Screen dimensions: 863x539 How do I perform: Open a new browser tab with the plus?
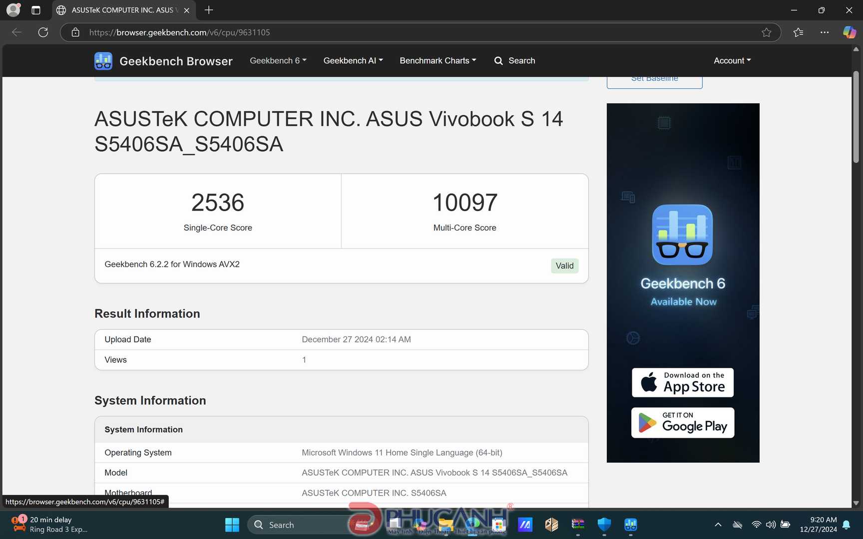tap(209, 10)
